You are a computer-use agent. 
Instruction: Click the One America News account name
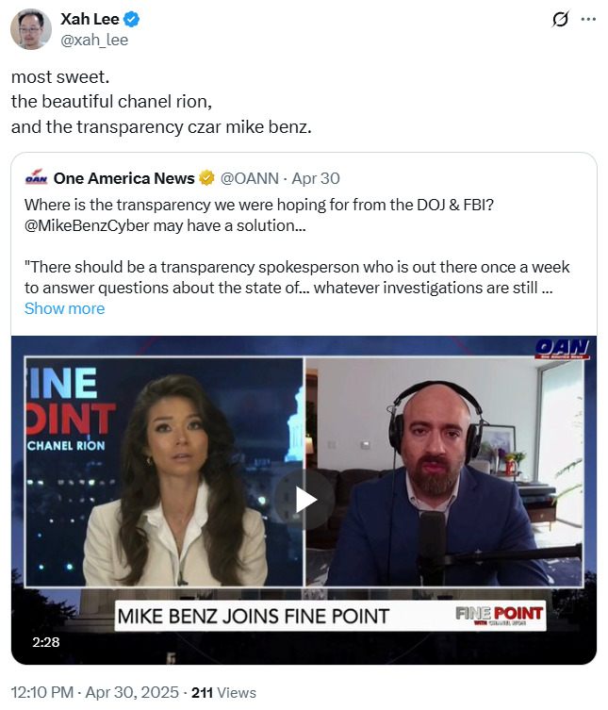[x=124, y=178]
